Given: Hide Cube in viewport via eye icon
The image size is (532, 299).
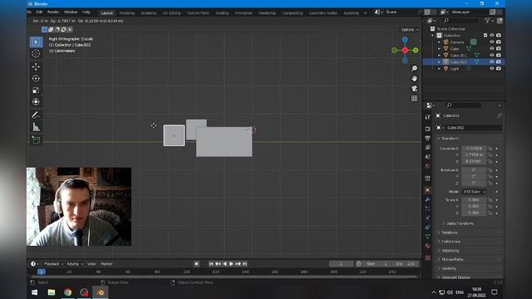Looking at the screenshot, I should pyautogui.click(x=491, y=48).
